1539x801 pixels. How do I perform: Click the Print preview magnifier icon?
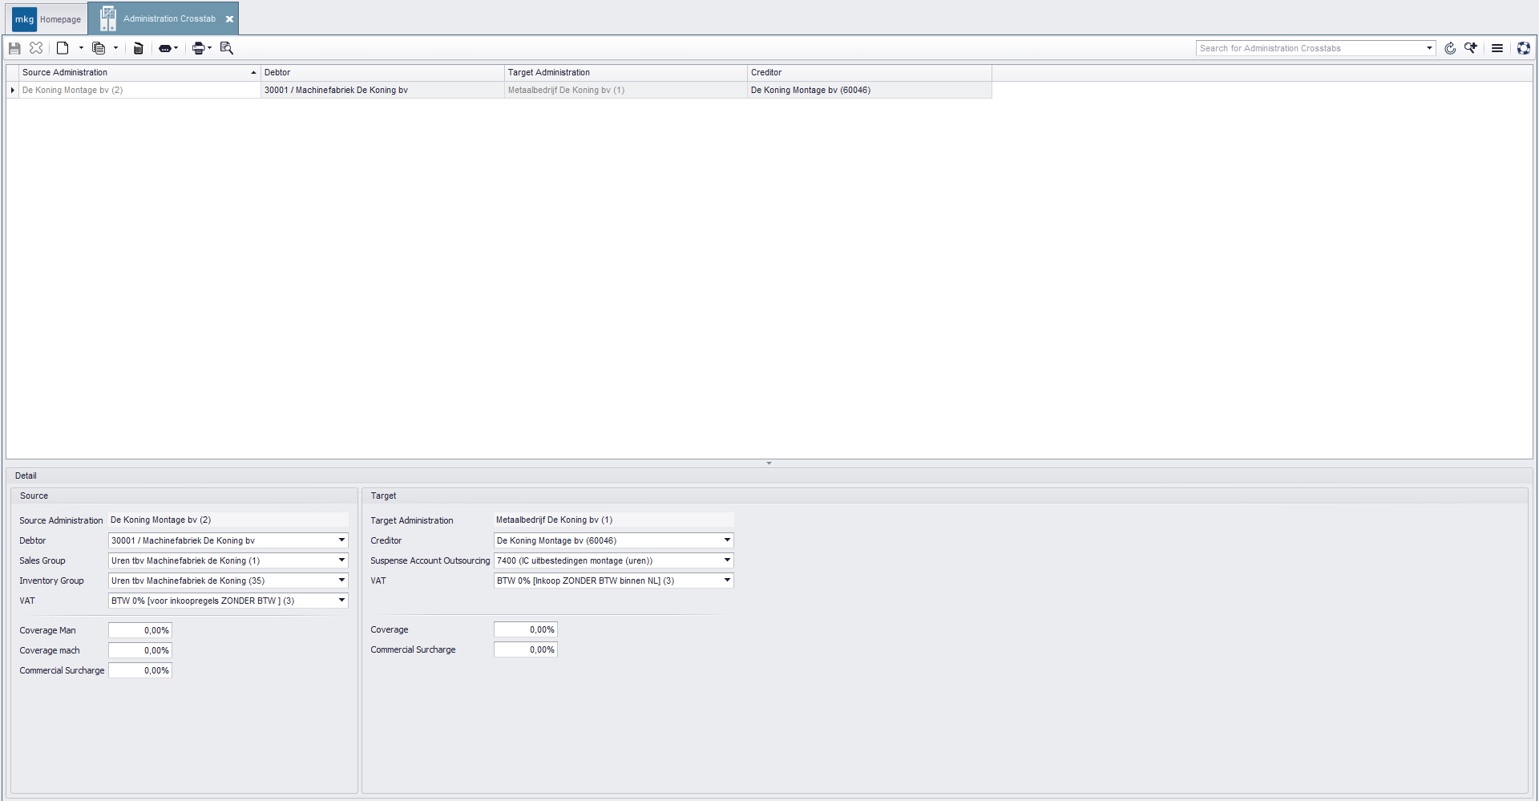[227, 48]
